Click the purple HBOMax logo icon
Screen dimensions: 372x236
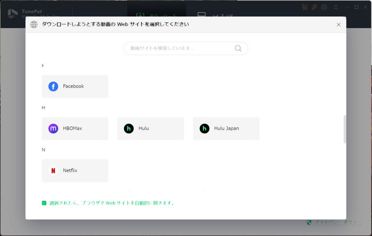point(53,129)
